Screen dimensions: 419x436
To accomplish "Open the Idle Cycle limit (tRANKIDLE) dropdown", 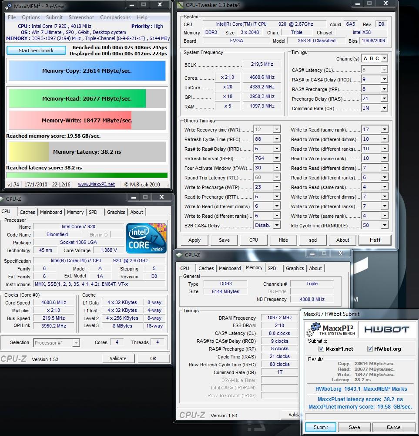I will (385, 225).
